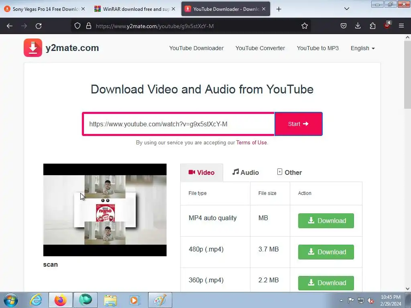The height and width of the screenshot is (308, 411).
Task: Close the YouTube Downloader tab
Action: pos(264,9)
